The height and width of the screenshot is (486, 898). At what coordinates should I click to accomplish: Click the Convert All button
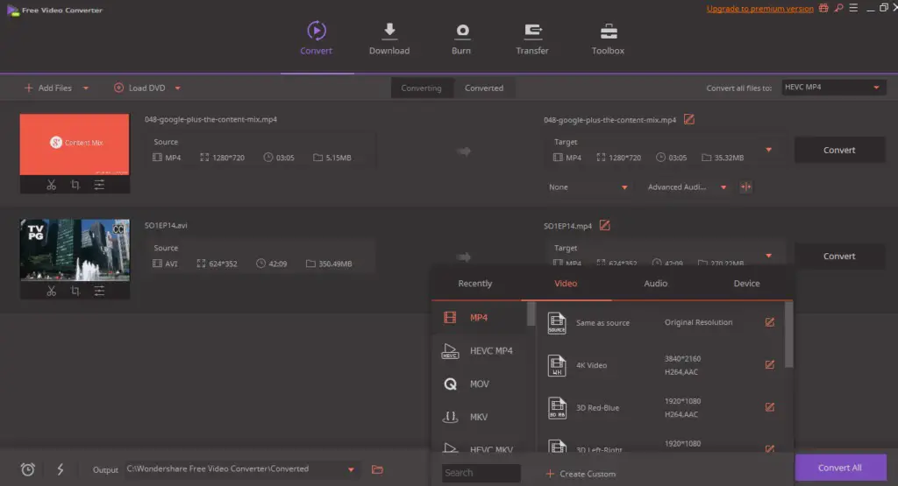pos(840,468)
